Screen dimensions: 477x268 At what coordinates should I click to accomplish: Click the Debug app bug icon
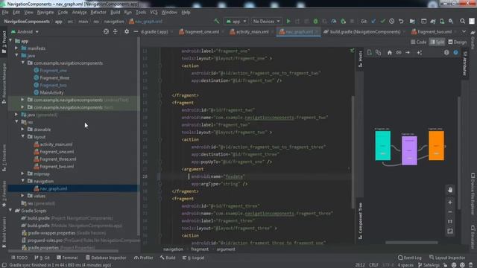coord(315,22)
